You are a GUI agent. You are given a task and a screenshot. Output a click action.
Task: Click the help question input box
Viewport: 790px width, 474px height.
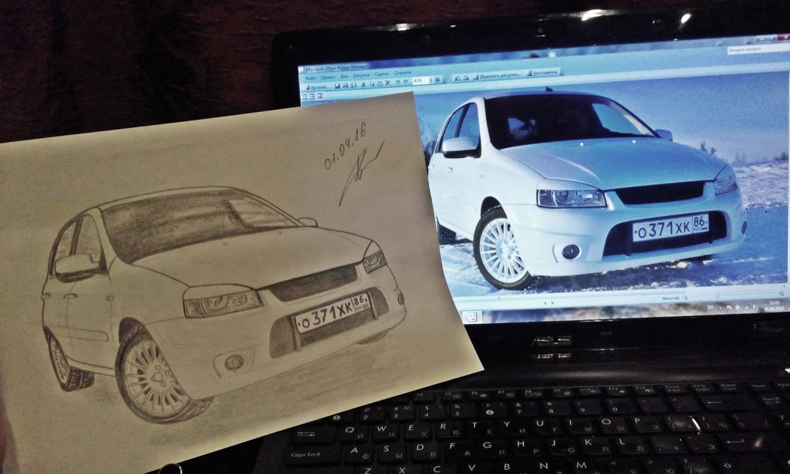click(x=757, y=50)
